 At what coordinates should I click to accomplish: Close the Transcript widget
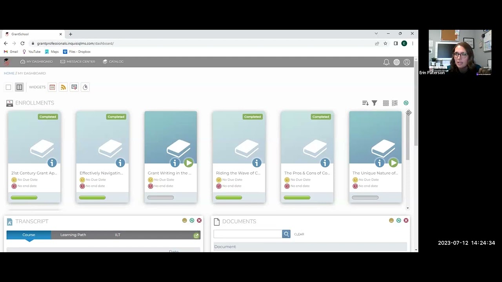tap(199, 221)
